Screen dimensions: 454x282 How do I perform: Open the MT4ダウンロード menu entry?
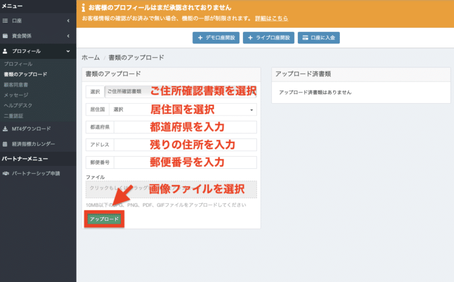click(38, 129)
